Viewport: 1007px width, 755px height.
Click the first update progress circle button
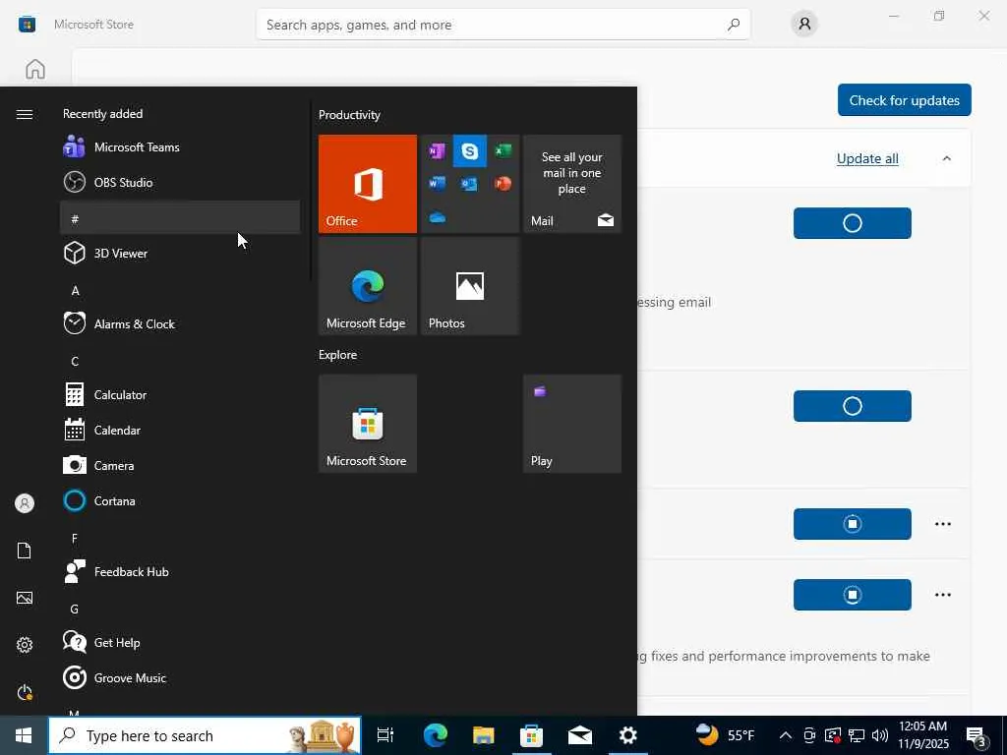(x=853, y=223)
